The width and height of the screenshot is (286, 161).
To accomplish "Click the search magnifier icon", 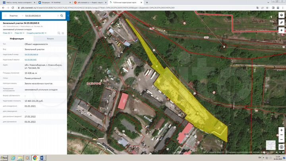I will click(x=62, y=16).
